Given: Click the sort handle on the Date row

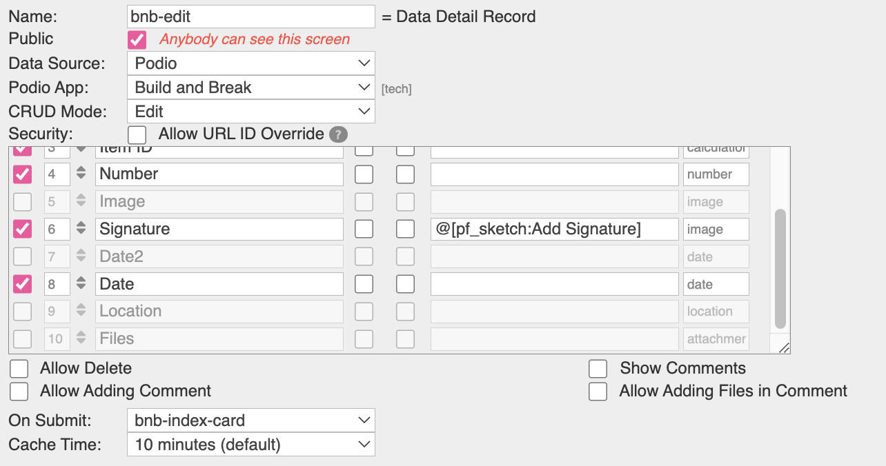Looking at the screenshot, I should 81,283.
